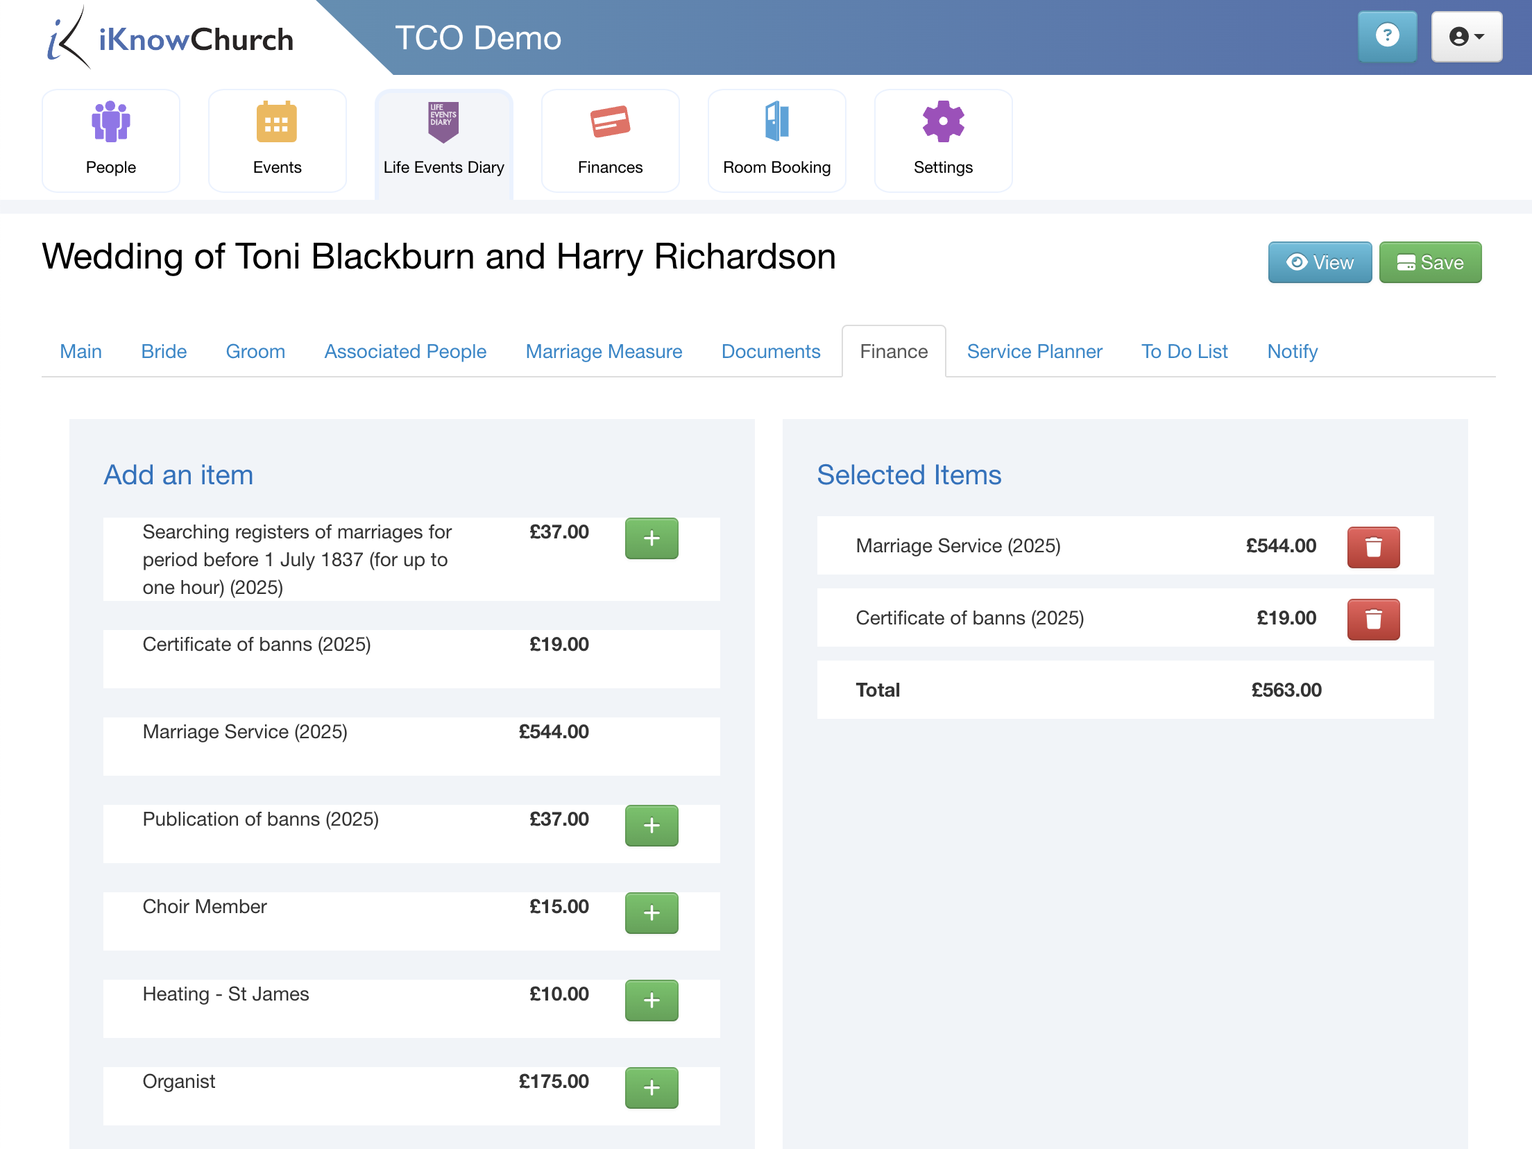The height and width of the screenshot is (1149, 1532).
Task: Remove Marriage Service from selected items
Action: coord(1372,545)
